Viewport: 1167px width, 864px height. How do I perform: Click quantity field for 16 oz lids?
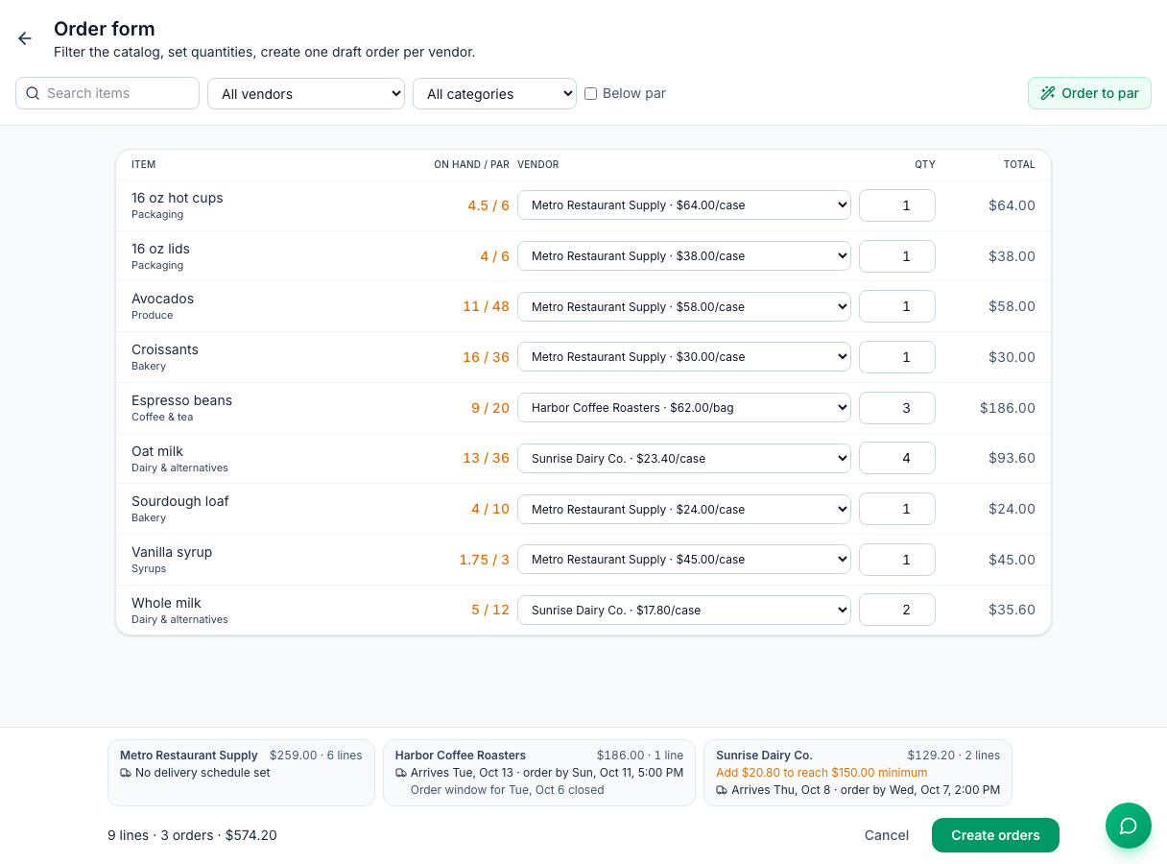[x=897, y=256]
